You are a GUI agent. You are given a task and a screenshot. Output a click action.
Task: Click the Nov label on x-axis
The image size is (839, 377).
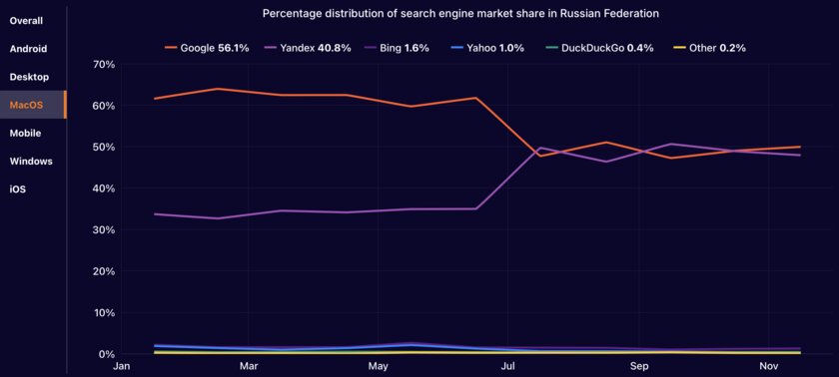[x=768, y=366]
